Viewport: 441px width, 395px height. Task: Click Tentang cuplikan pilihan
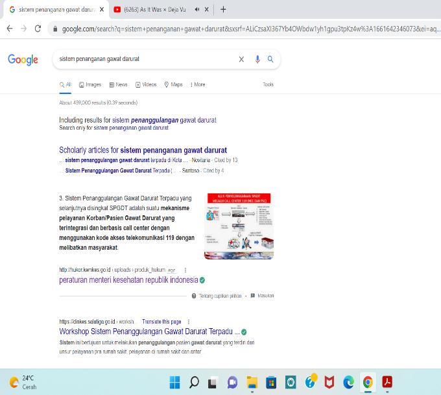coord(217,296)
